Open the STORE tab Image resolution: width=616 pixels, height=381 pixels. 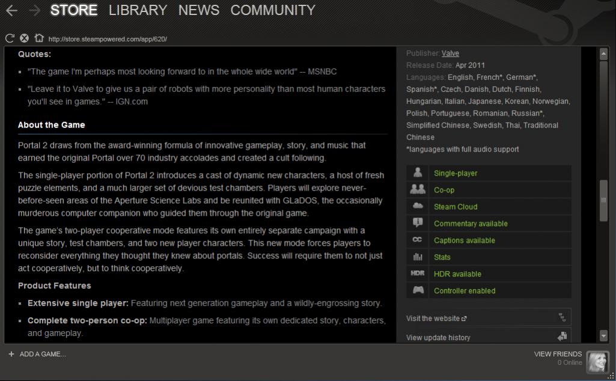[x=74, y=10]
